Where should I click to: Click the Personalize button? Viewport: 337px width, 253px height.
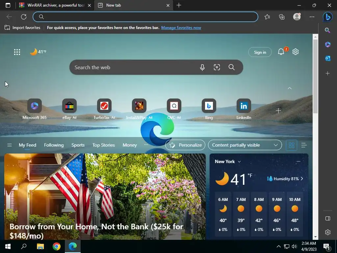[185, 145]
